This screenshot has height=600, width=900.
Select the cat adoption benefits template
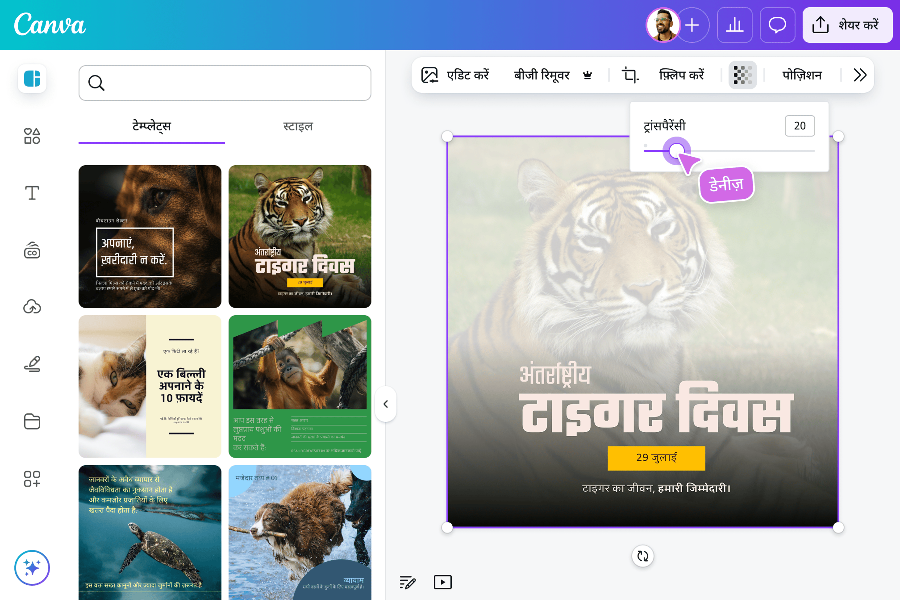(x=150, y=386)
